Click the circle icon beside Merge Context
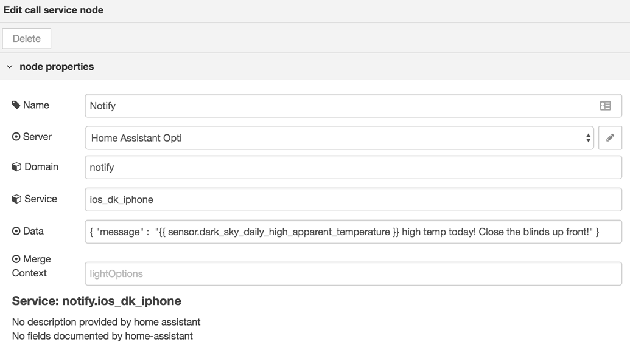The width and height of the screenshot is (630, 350). [x=16, y=259]
